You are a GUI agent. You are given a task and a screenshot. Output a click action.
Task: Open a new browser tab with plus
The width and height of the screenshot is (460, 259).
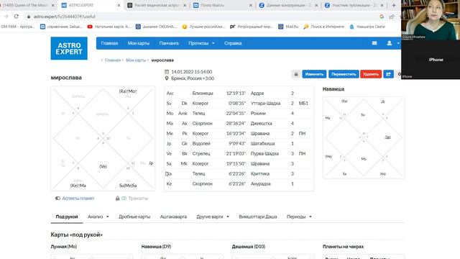pos(394,5)
